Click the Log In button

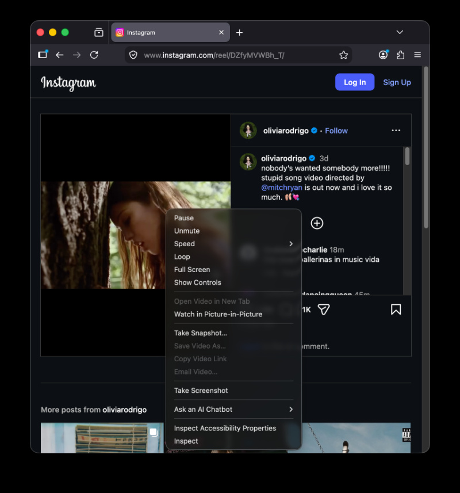(355, 82)
